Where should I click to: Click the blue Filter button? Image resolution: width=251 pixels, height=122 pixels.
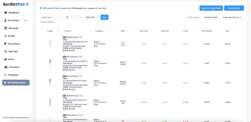[x=104, y=17]
